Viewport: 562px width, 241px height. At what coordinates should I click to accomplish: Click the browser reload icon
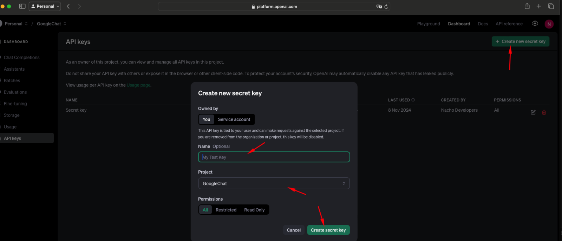click(386, 6)
